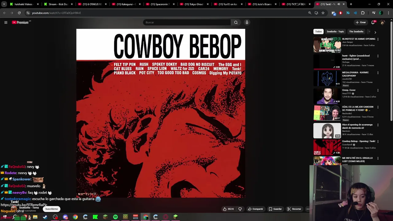393x221 pixels.
Task: Click the Suscribirme button
Action: 52,209
